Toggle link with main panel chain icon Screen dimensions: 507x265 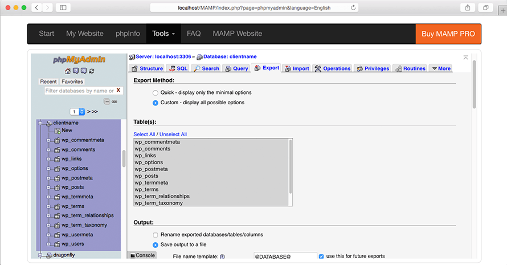click(115, 101)
